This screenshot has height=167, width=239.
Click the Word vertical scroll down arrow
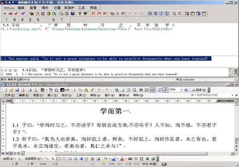tap(236, 139)
